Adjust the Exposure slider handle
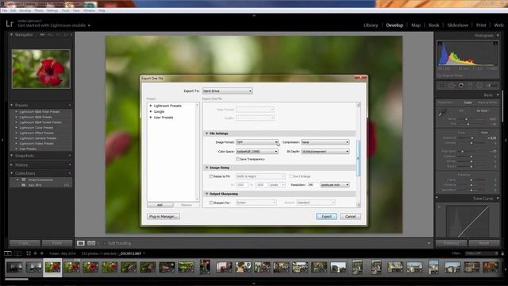 472,137
